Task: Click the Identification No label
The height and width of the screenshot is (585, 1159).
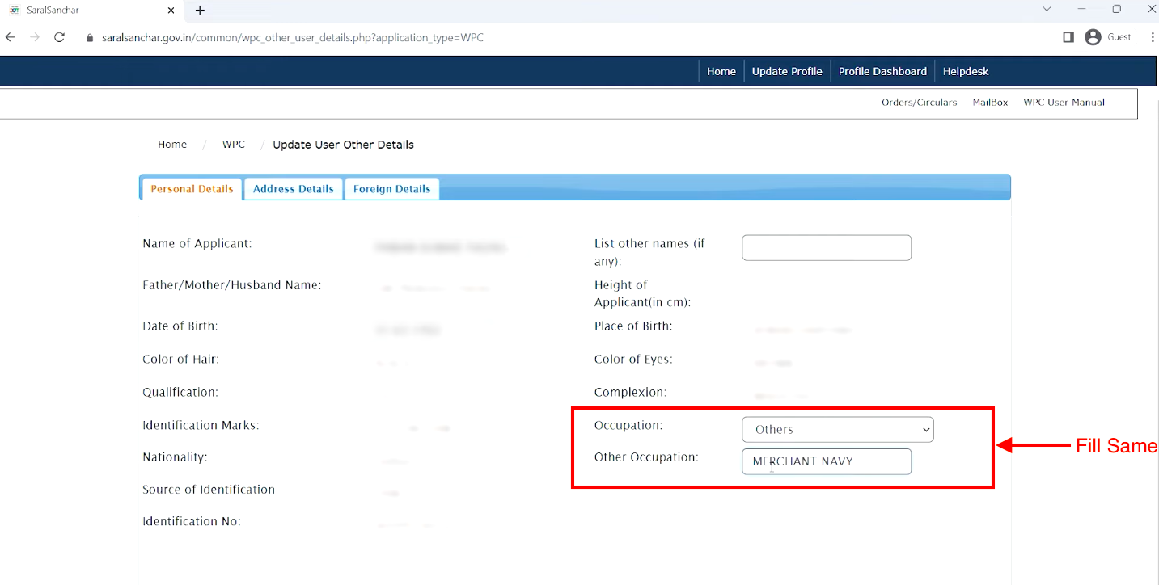Action: (192, 522)
